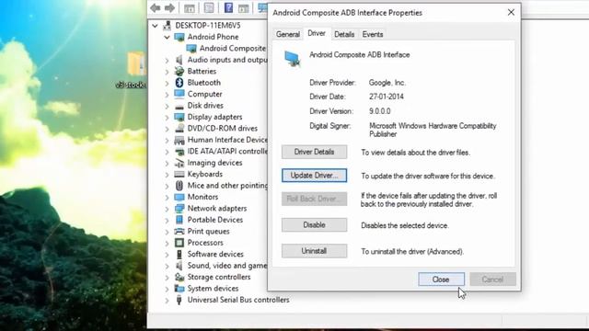
Task: Select the DVD/CD-ROM drives category icon
Action: pyautogui.click(x=179, y=129)
